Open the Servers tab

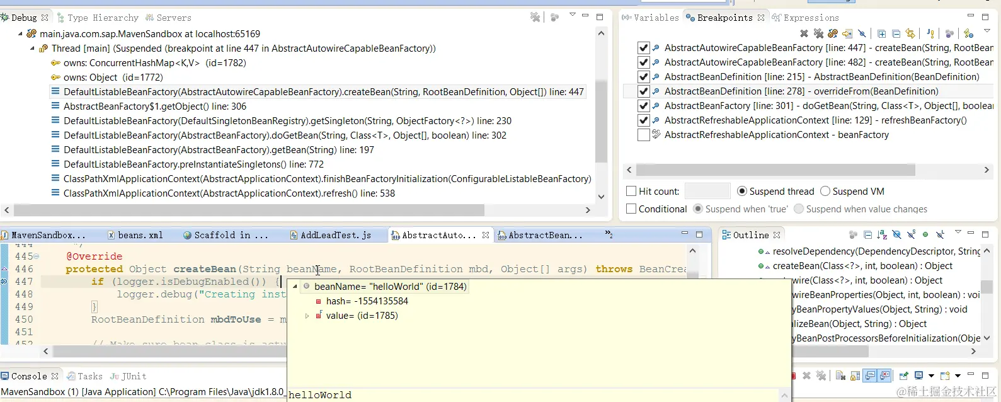168,18
